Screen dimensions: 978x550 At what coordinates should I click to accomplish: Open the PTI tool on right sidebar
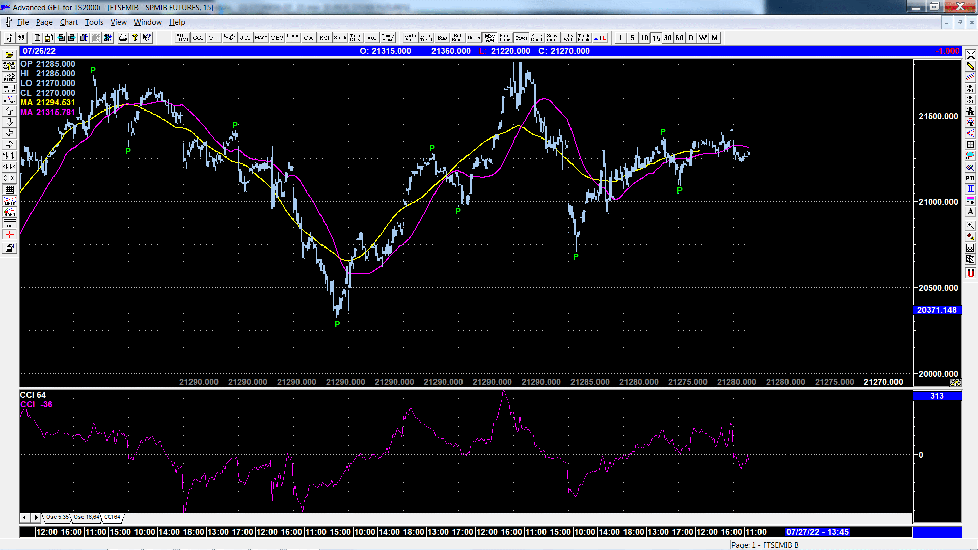(970, 178)
